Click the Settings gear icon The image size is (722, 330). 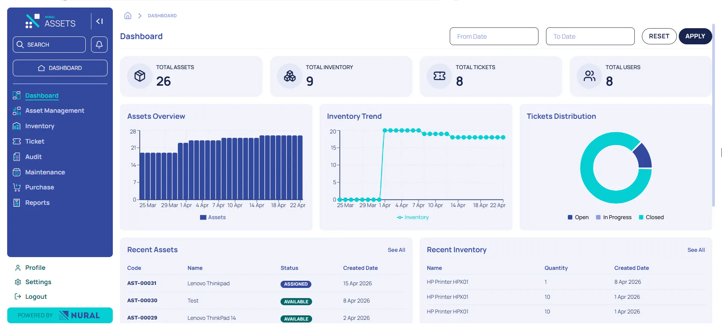pos(18,282)
